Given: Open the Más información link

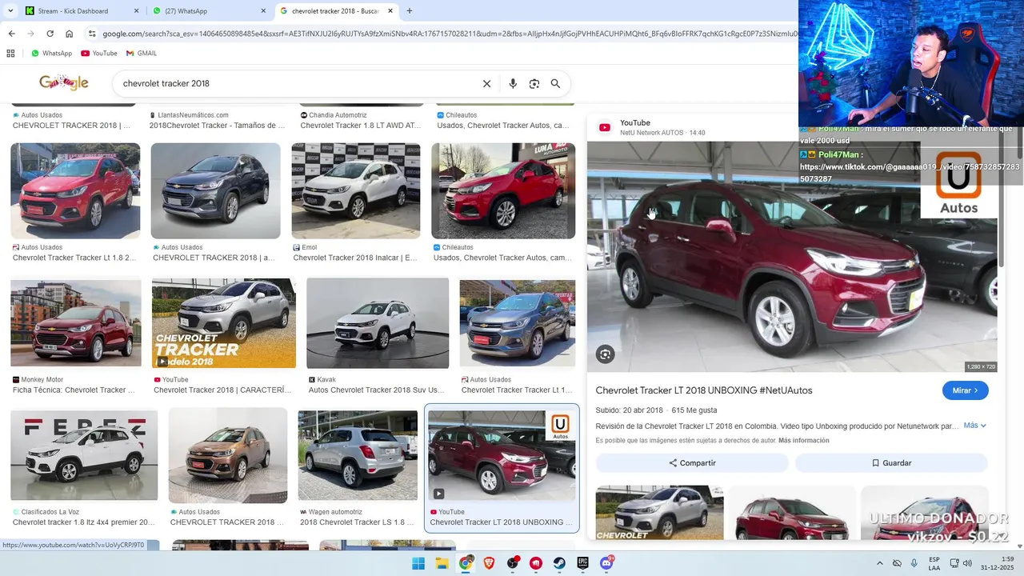Looking at the screenshot, I should point(803,441).
